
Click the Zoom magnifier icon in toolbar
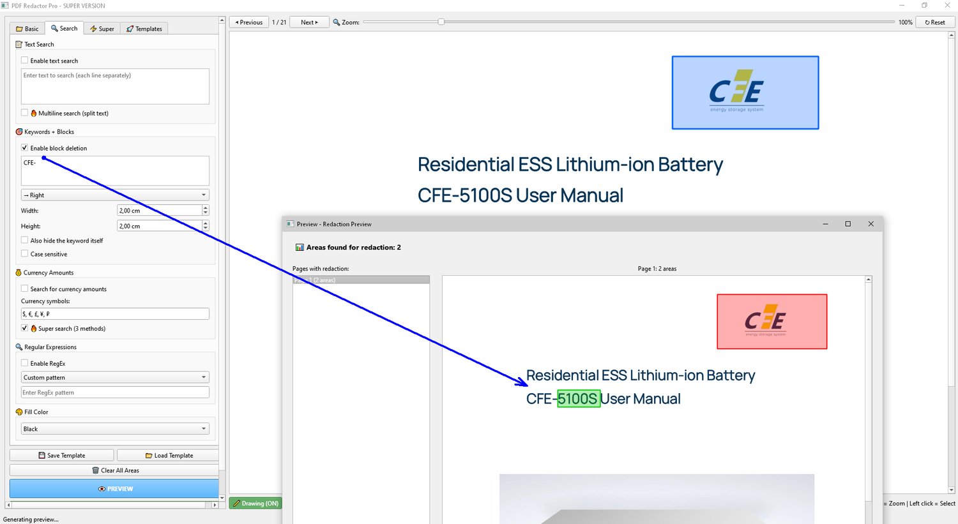[x=337, y=22]
